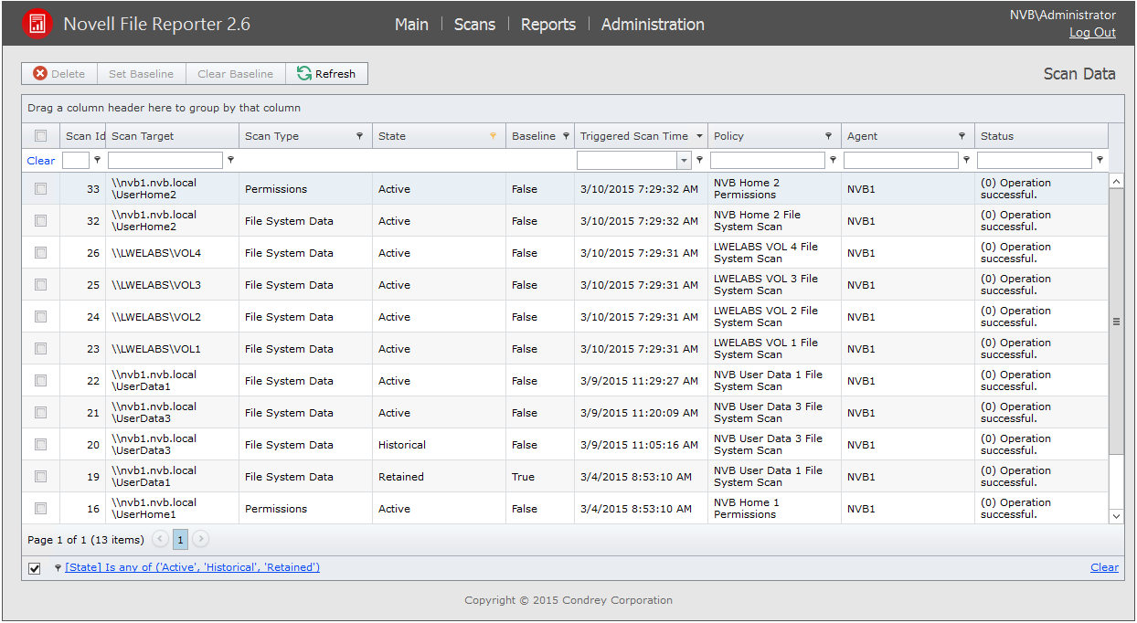
Task: Open the State filter expression link
Action: [192, 567]
